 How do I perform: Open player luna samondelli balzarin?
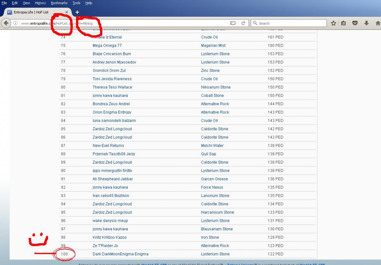pyautogui.click(x=114, y=120)
